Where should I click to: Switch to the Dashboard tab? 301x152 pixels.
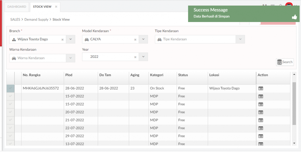tap(17, 7)
